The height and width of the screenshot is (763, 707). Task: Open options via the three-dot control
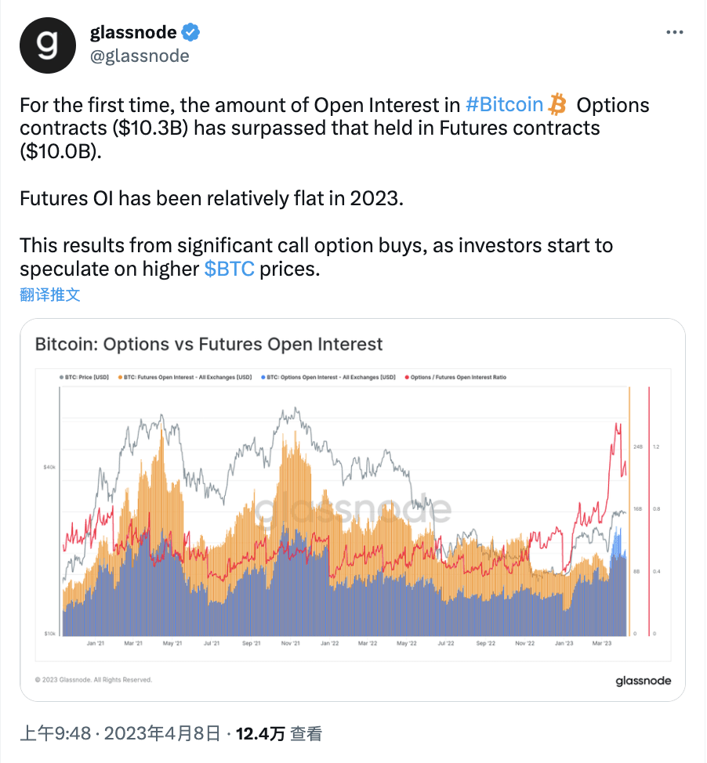tap(674, 32)
